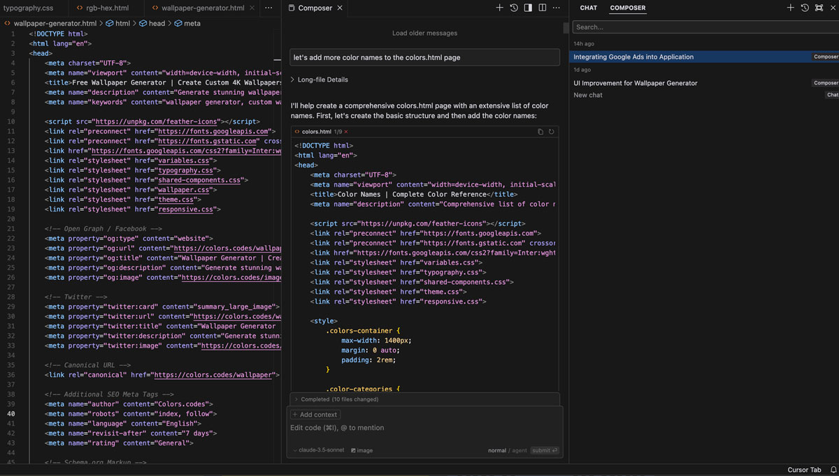Click the user message about colors.html page
Screen dimensions: 839x476
tap(424, 57)
